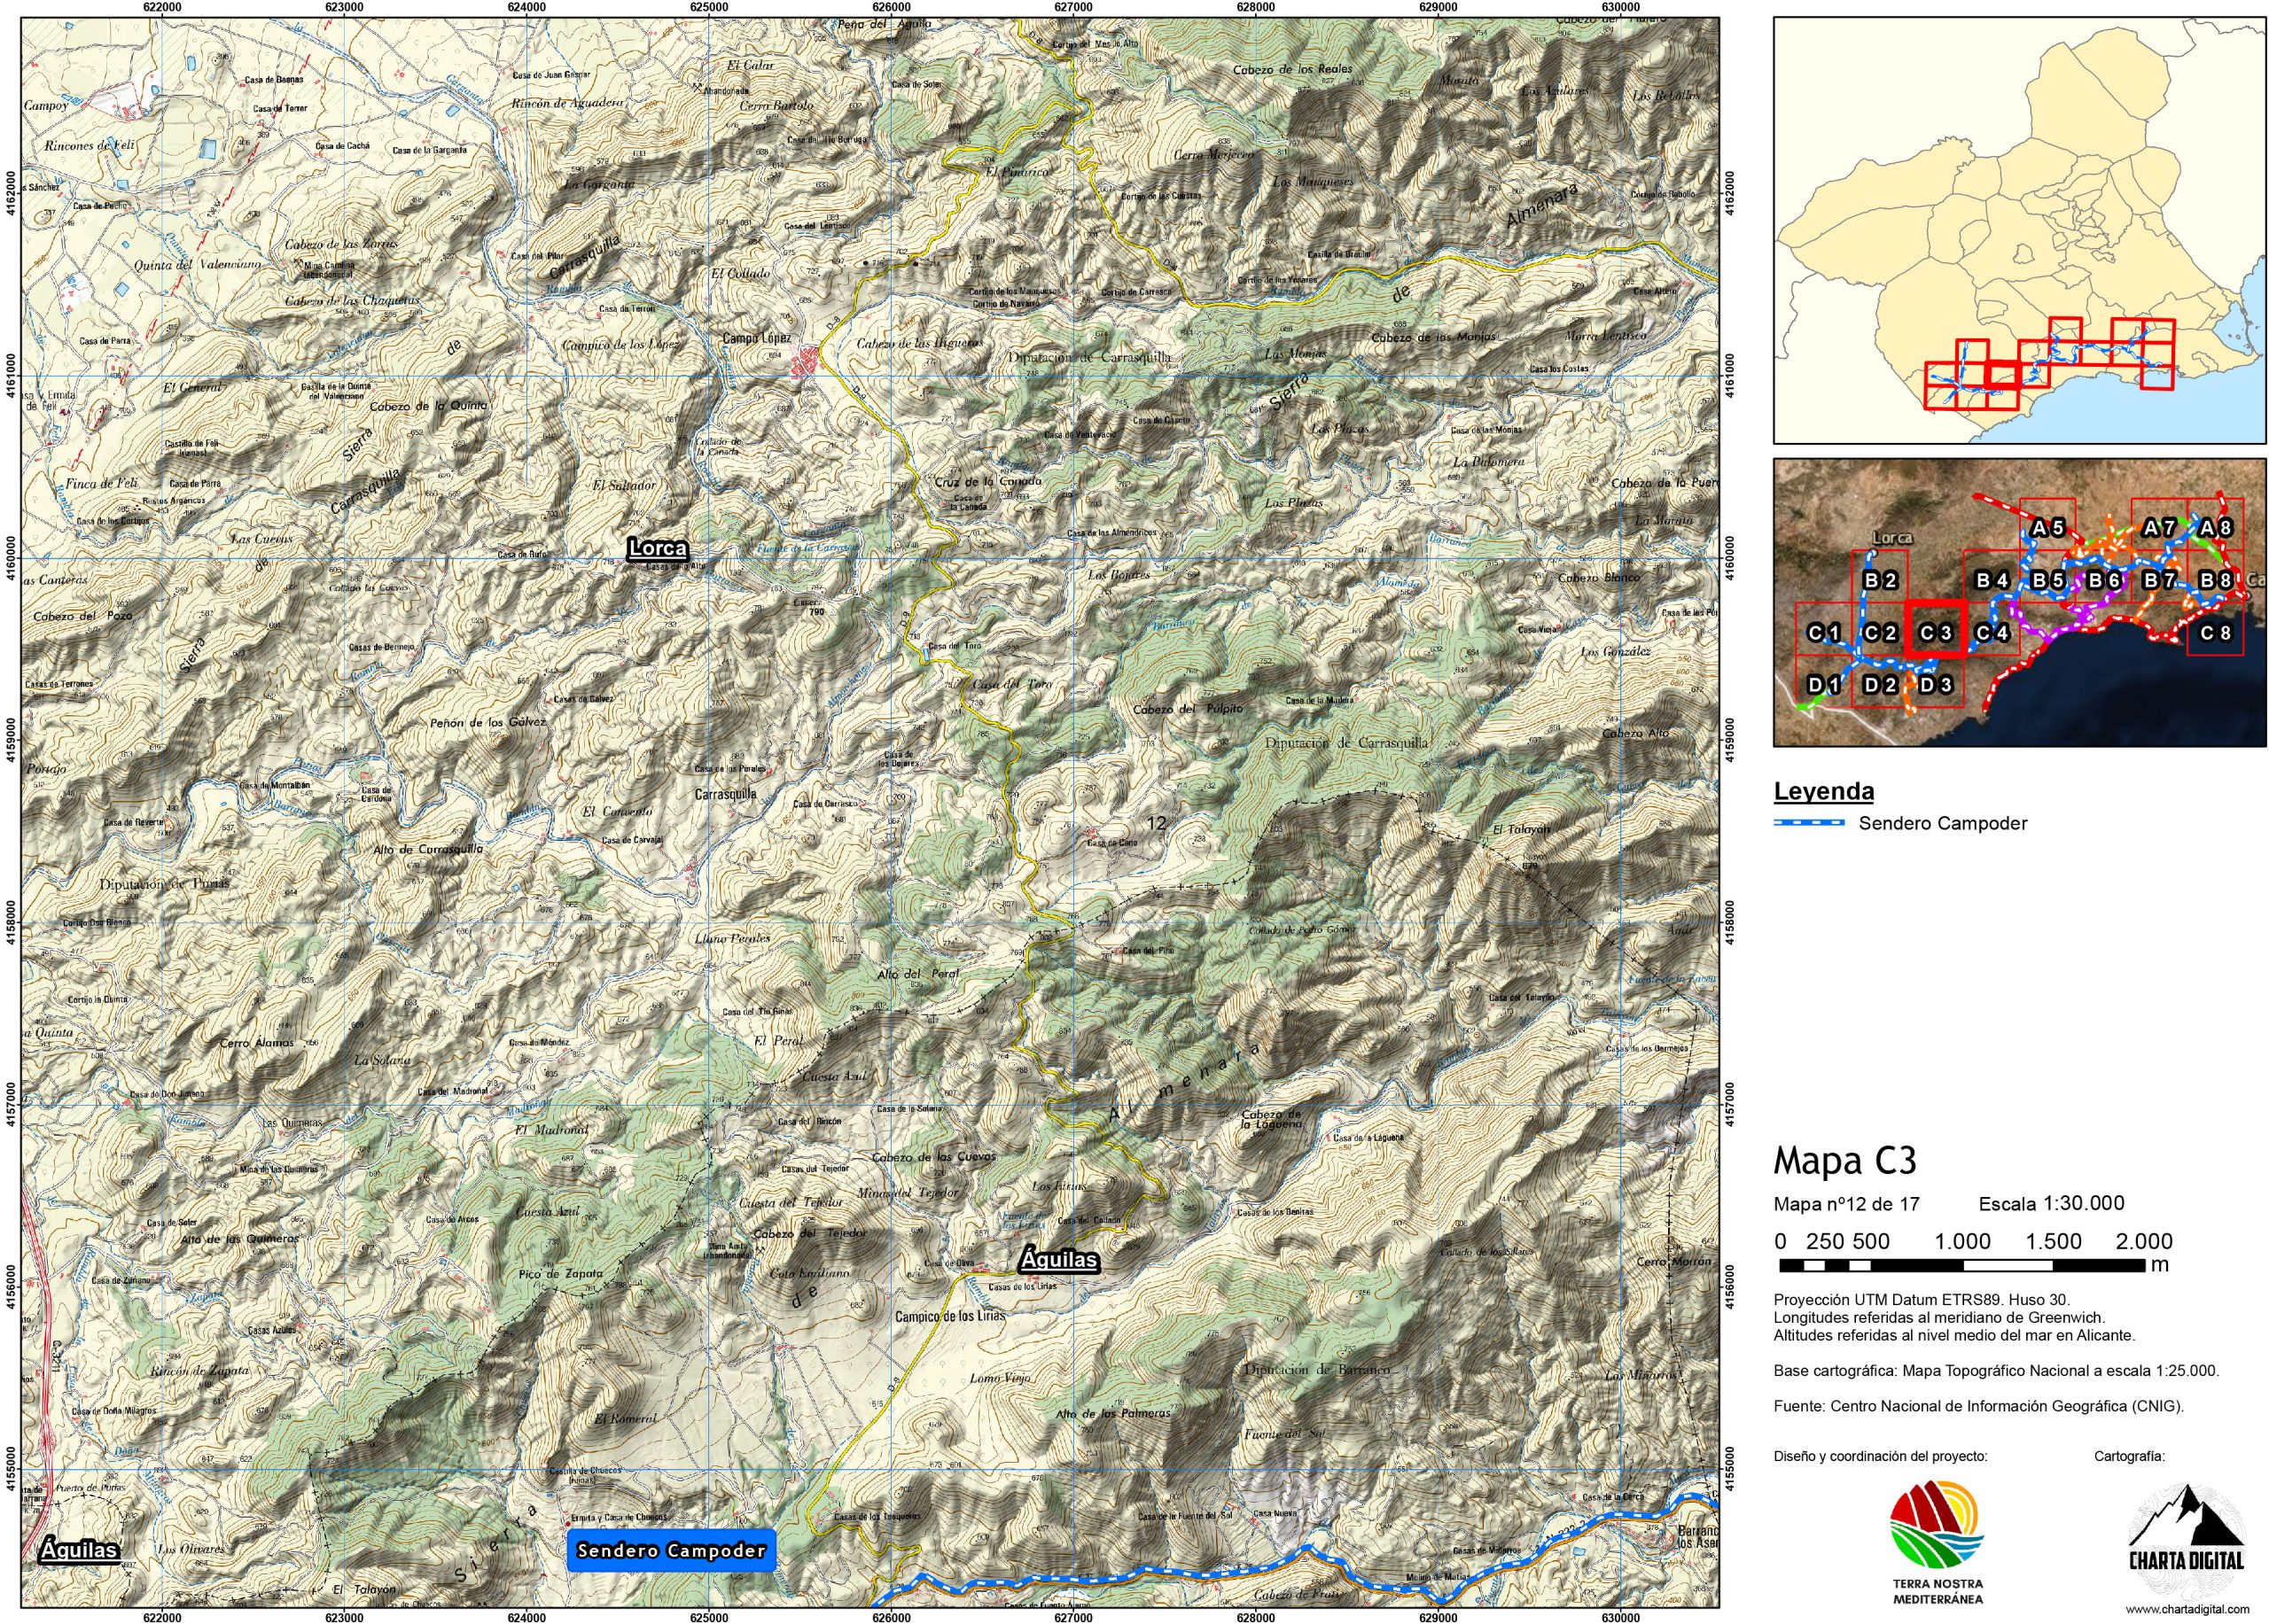Click the Águilas label at bottom-left corner
Image resolution: width=2269 pixels, height=1624 pixels.
tap(78, 1550)
